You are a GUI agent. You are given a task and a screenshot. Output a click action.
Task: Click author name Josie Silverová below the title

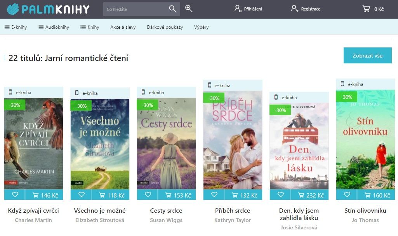pos(299,227)
